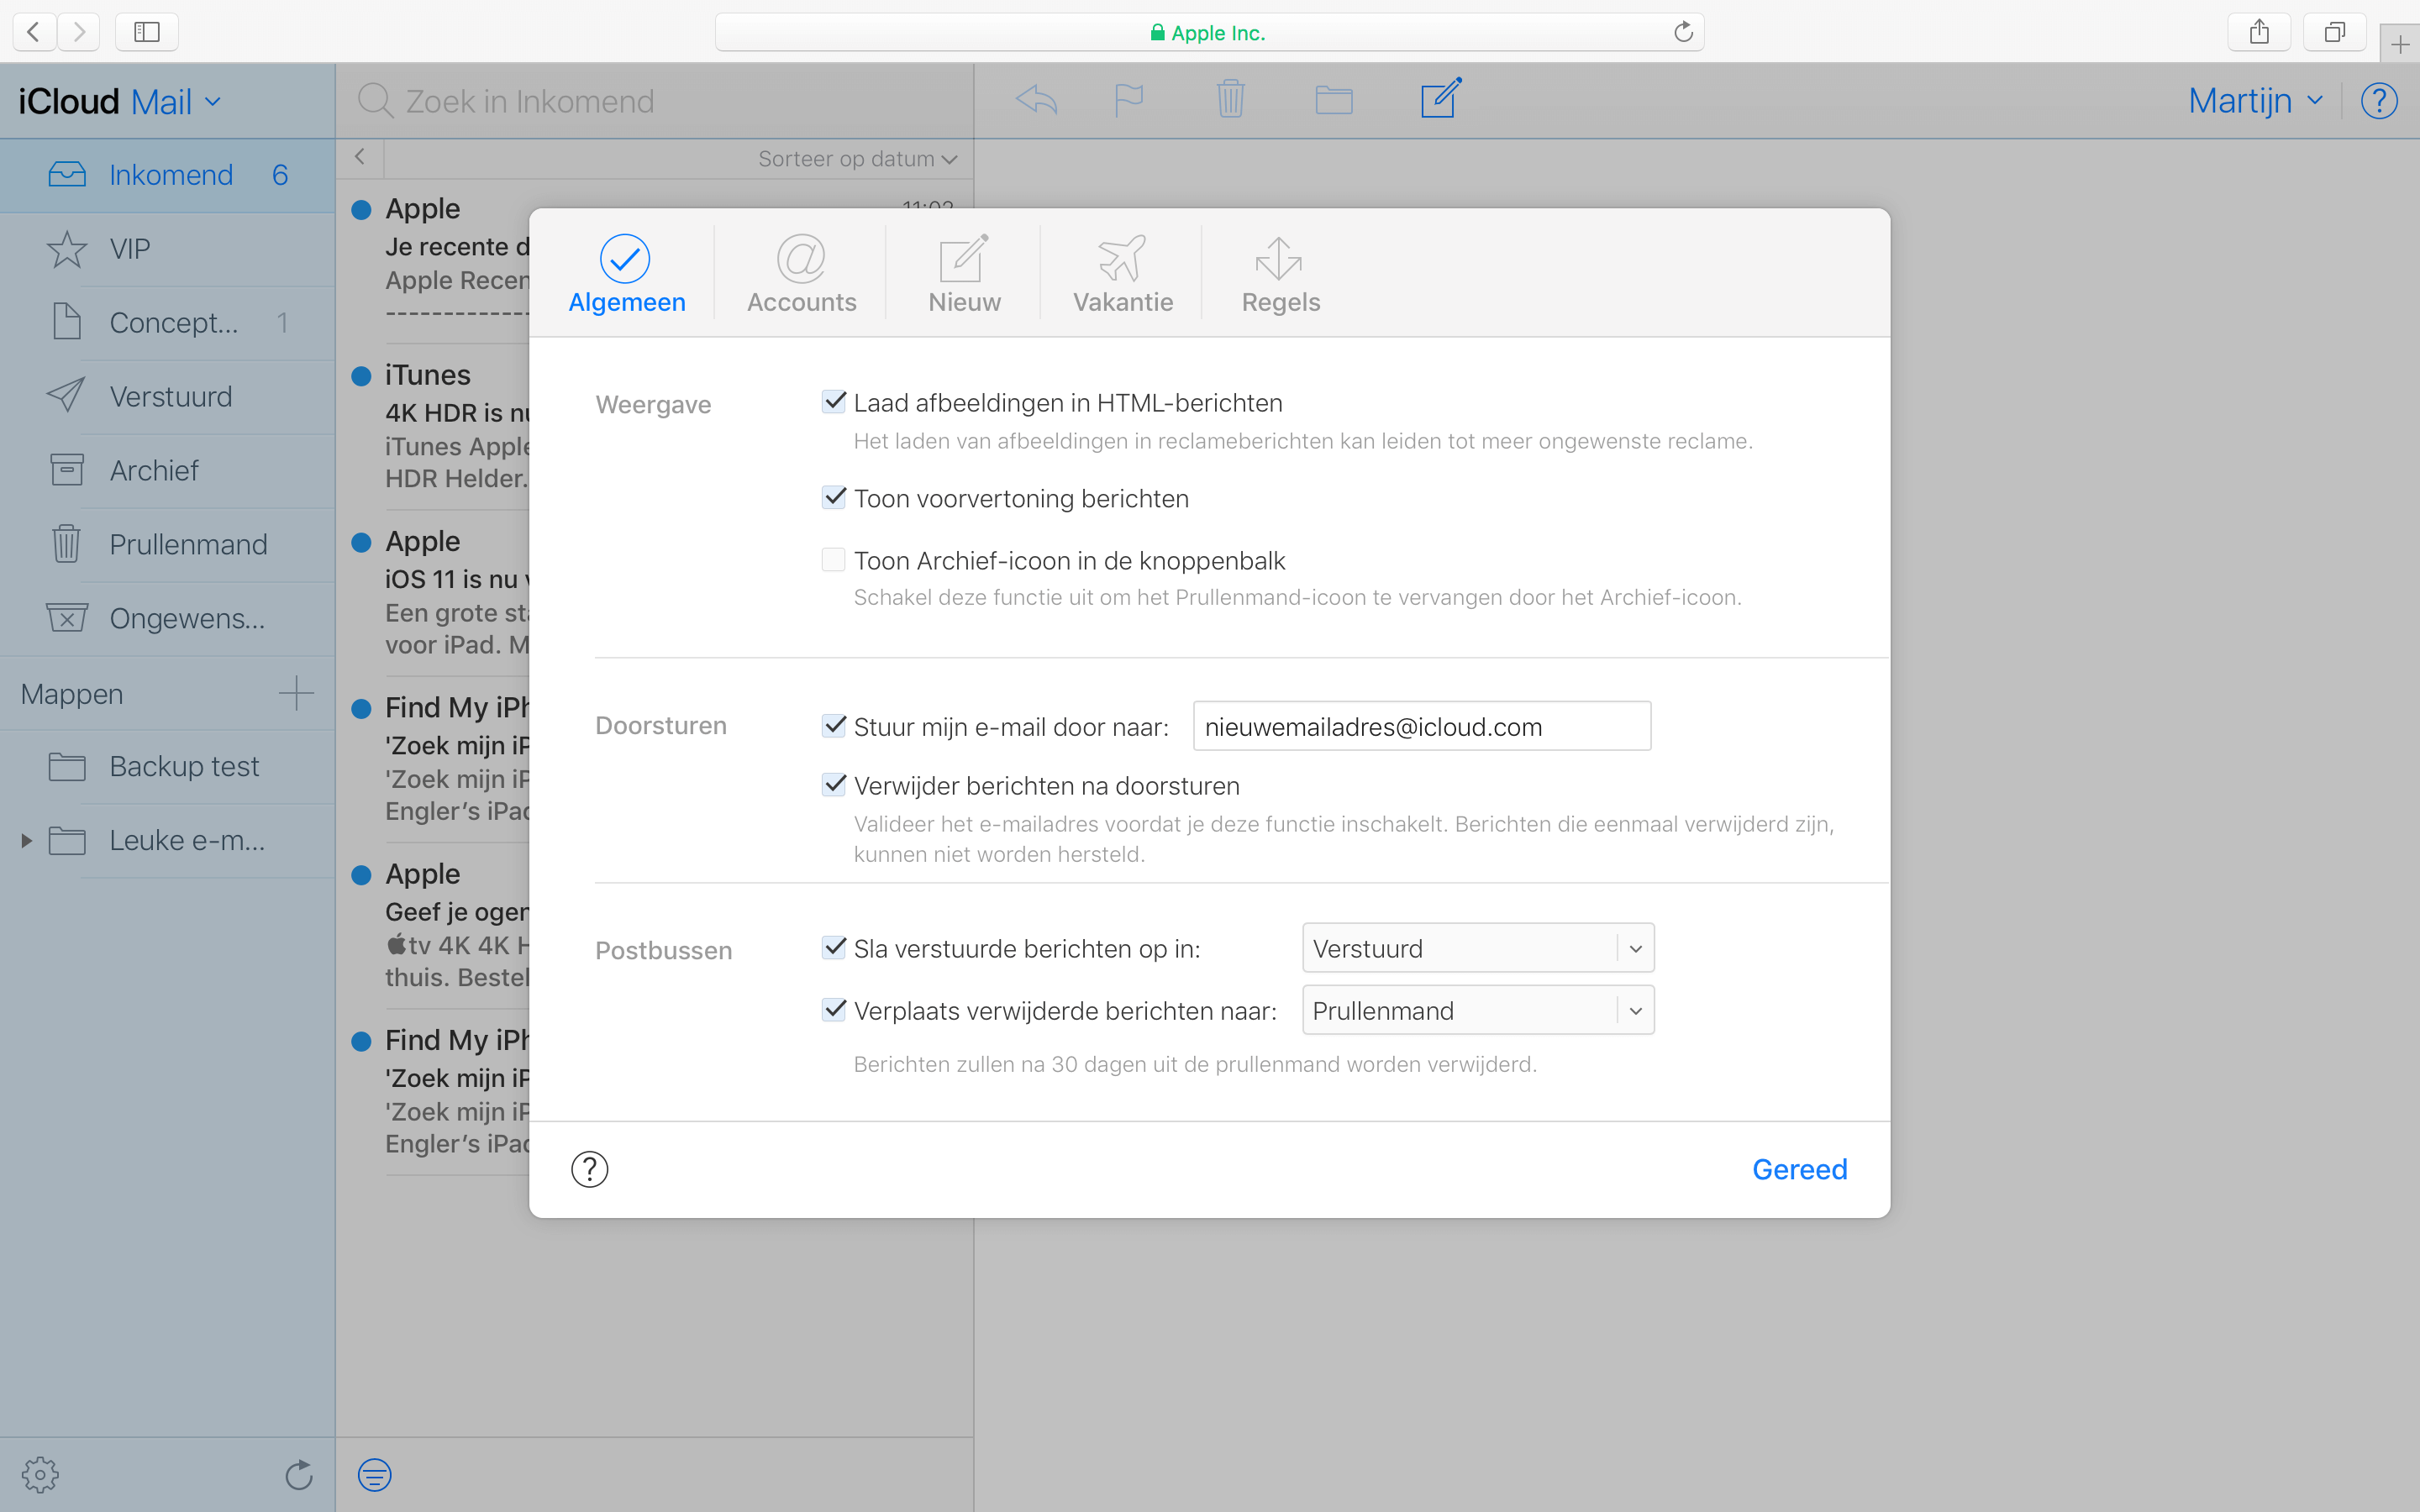
Task: Toggle Sla verstuurde berichten op in
Action: (834, 948)
